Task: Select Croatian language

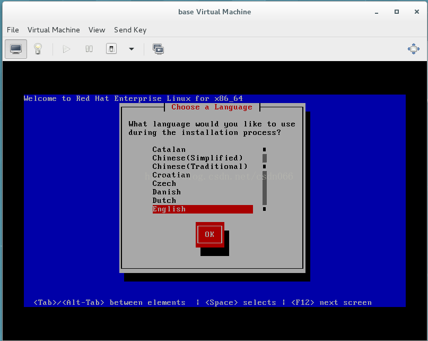Action: [203, 175]
